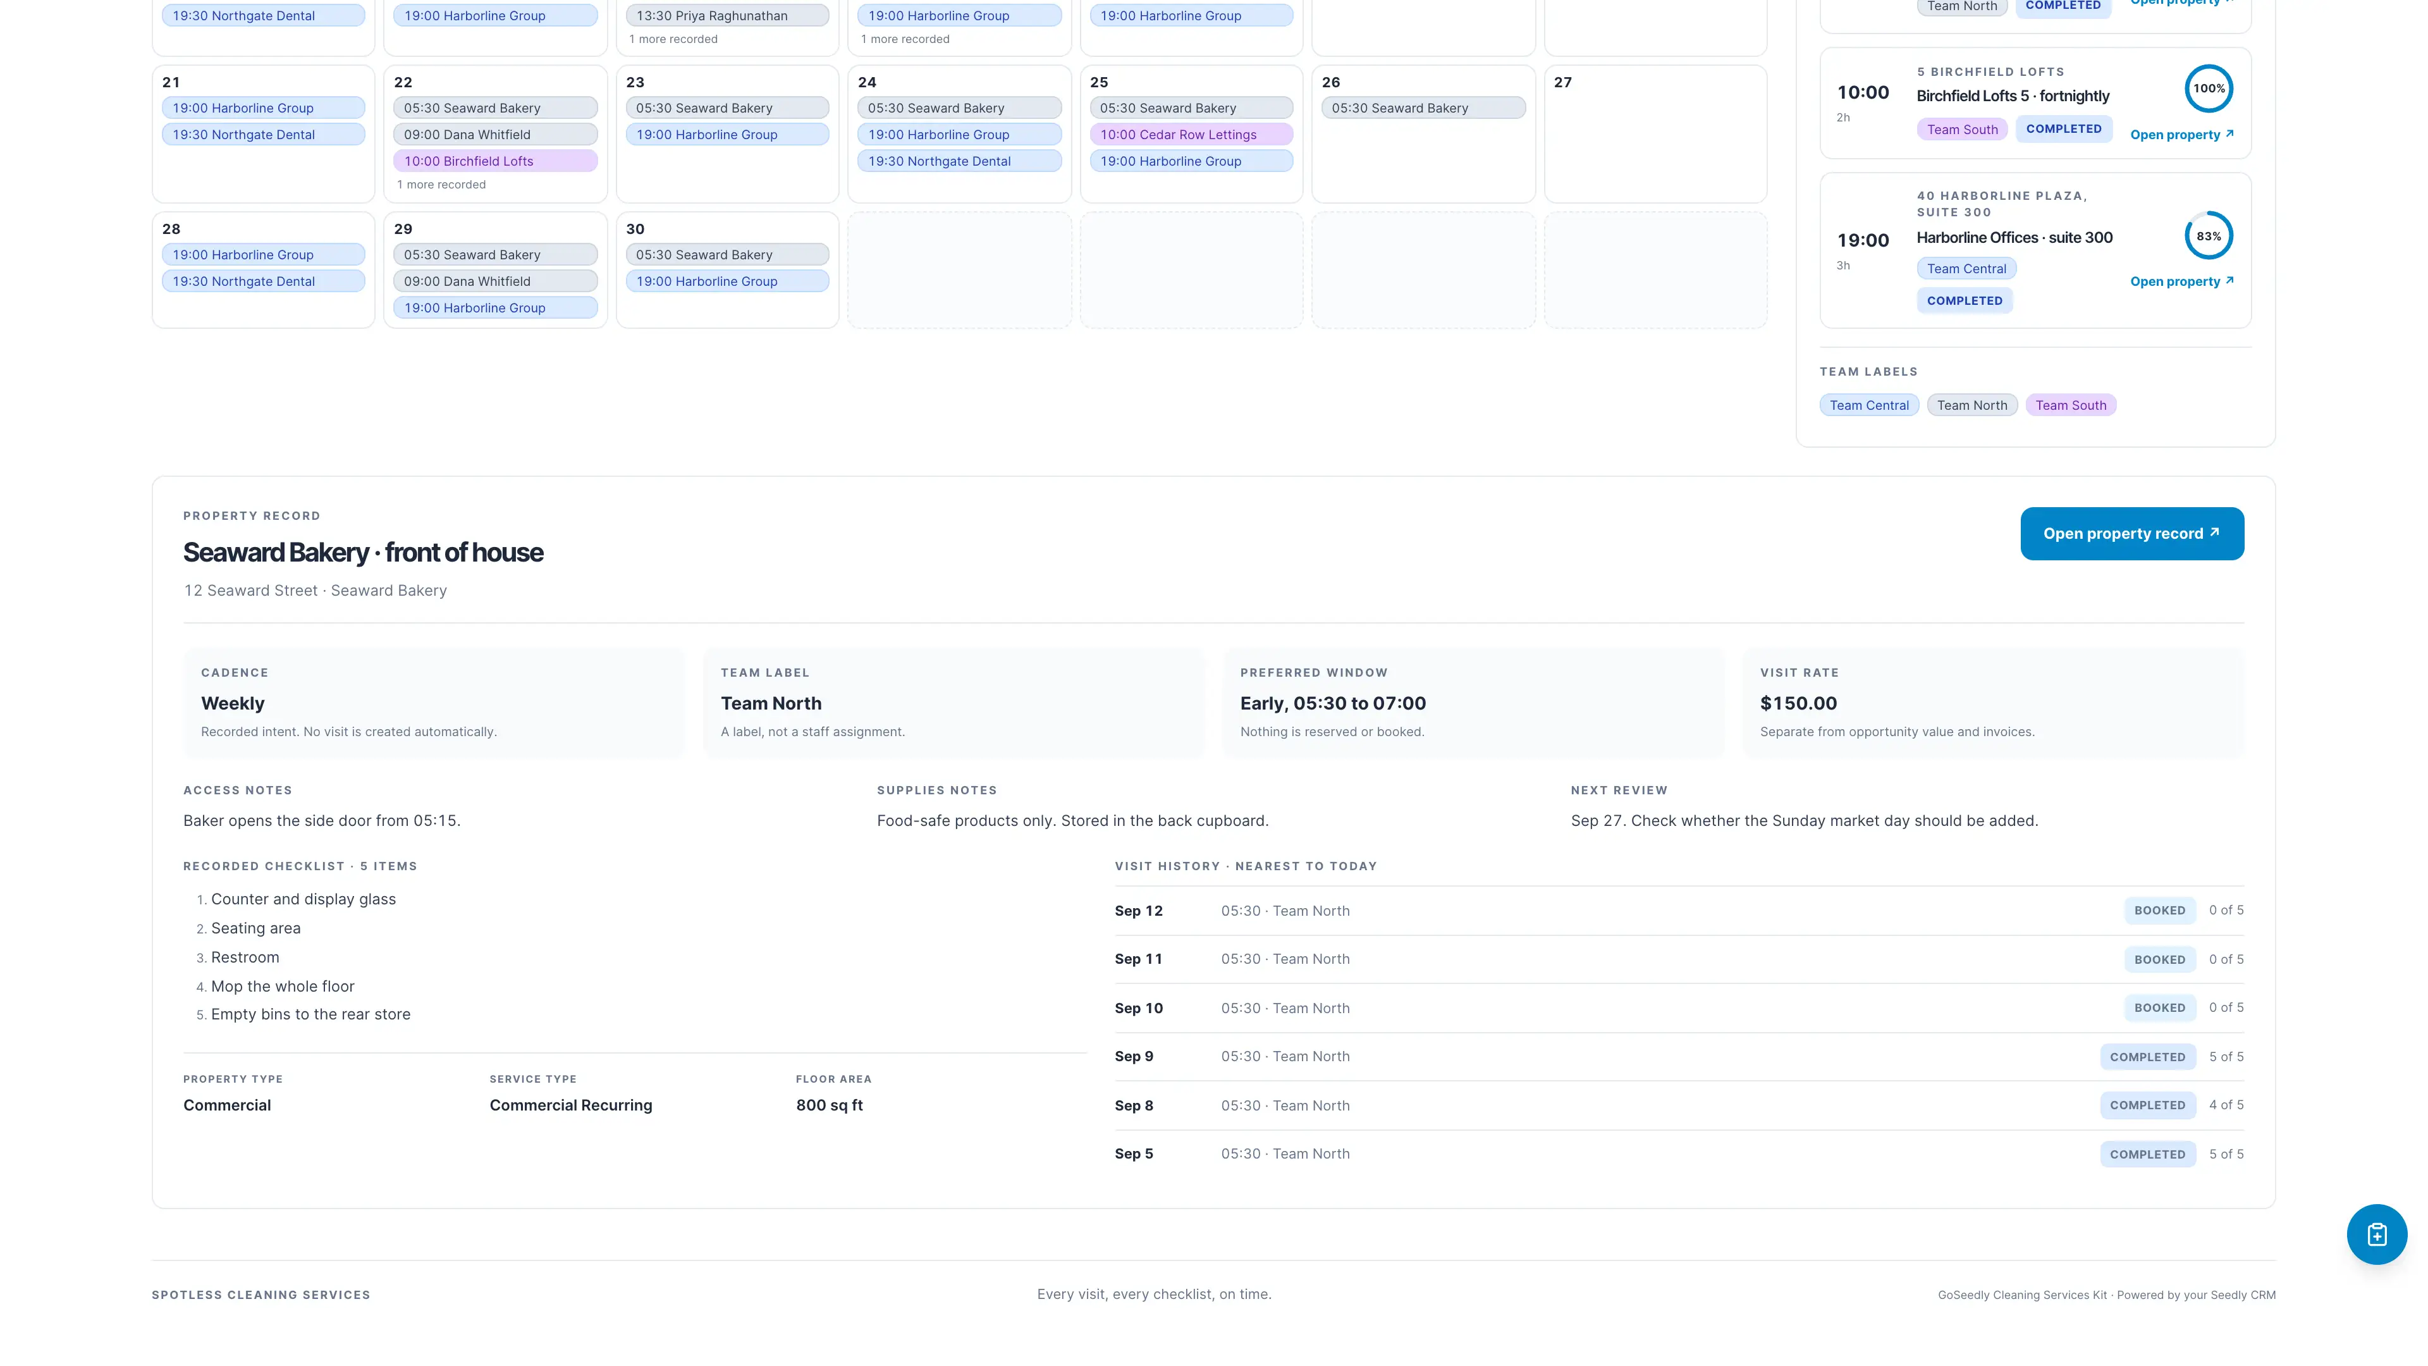Click the empty day 27 calendar cell
This screenshot has width=2428, height=1366.
pos(1655,134)
